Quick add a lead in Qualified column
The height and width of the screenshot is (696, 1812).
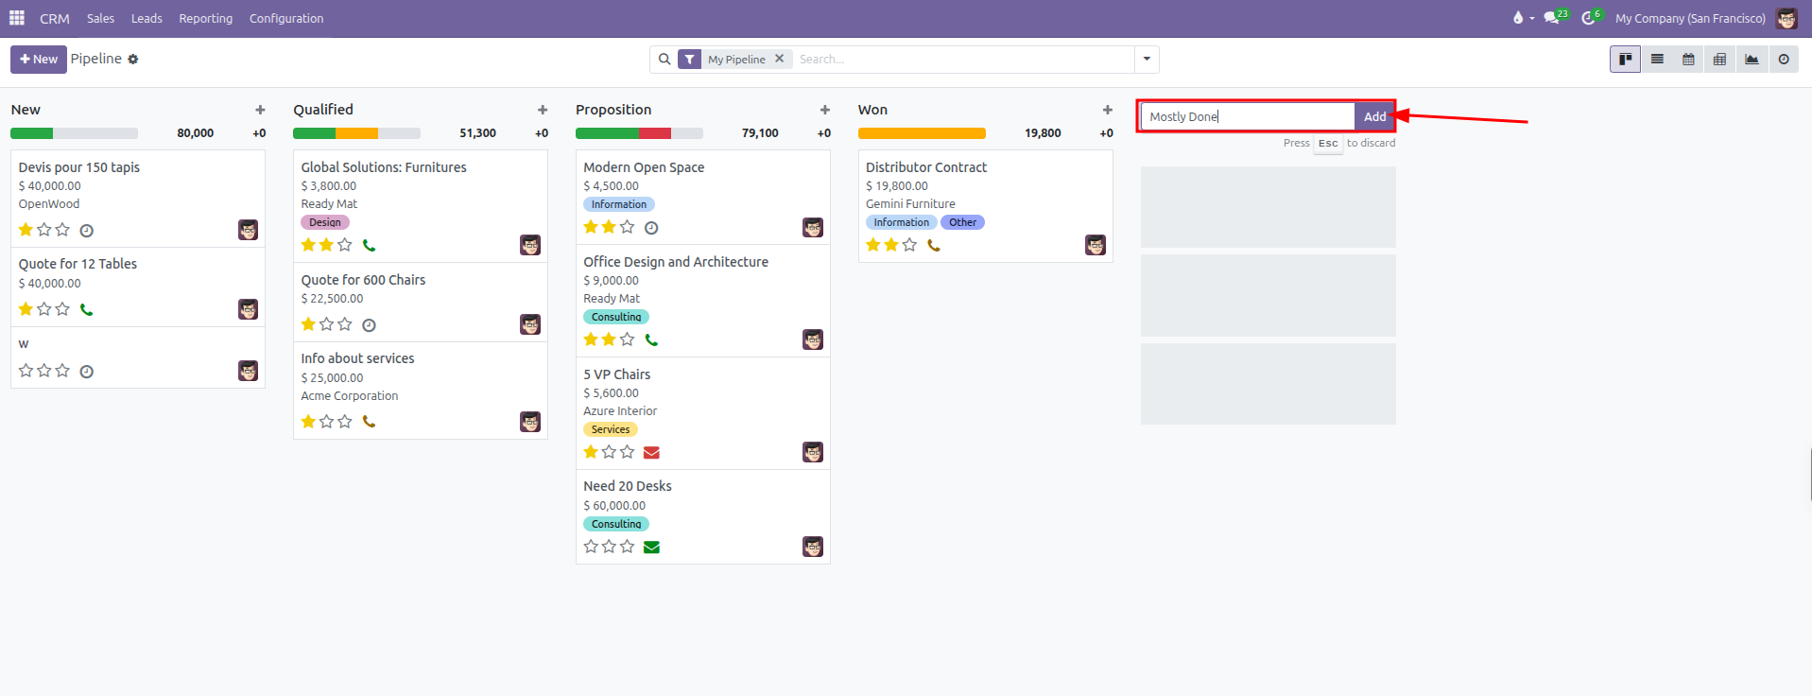pyautogui.click(x=543, y=110)
